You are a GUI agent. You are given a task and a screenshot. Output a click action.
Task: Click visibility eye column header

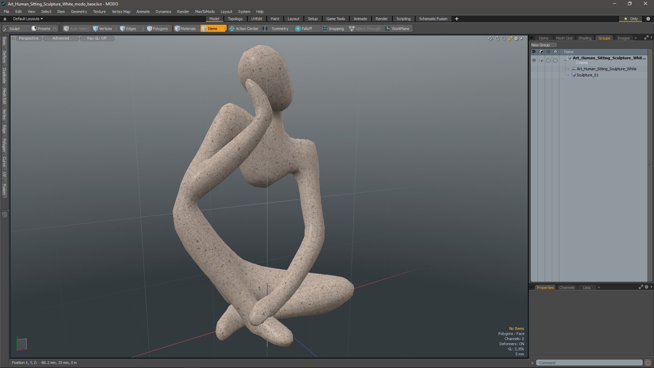pos(534,52)
